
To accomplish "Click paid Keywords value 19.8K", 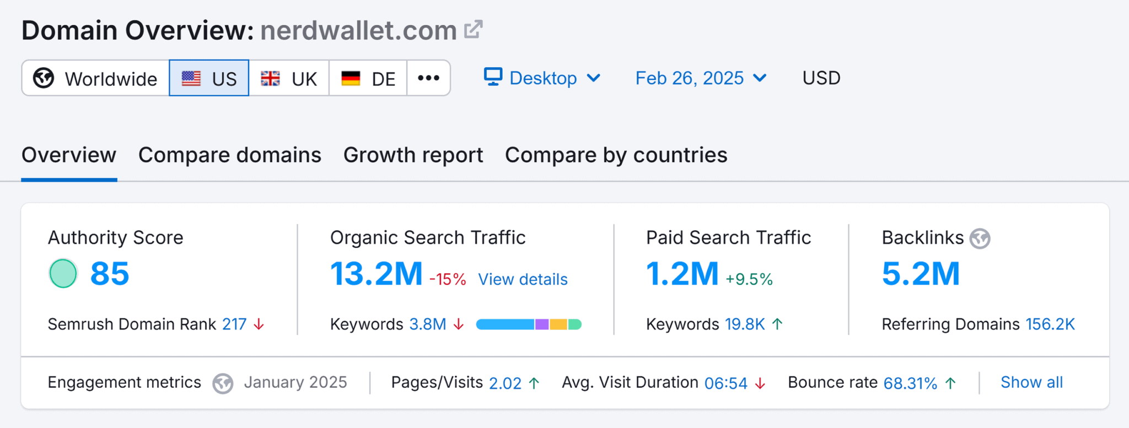I will (745, 324).
